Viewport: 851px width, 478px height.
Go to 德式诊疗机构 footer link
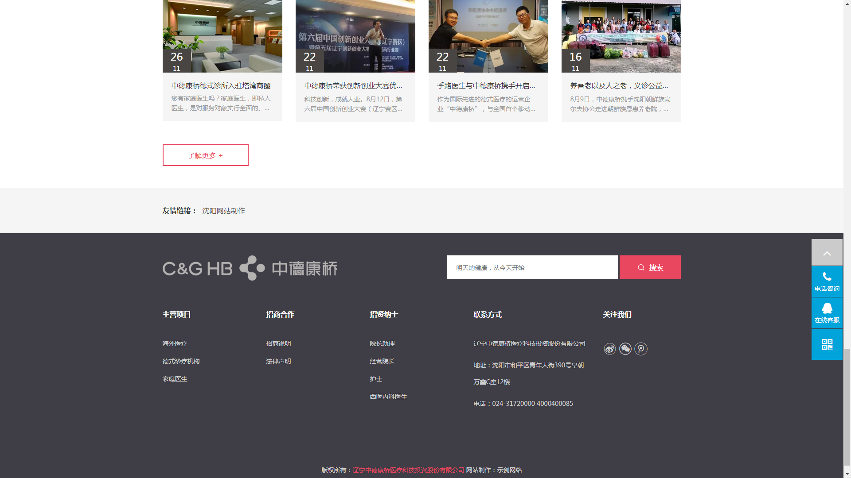(181, 362)
